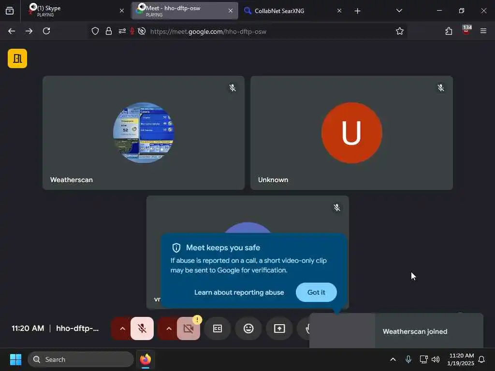The height and width of the screenshot is (371, 495).
Task: Close the CollabNet SearXNG tab
Action: point(339,11)
